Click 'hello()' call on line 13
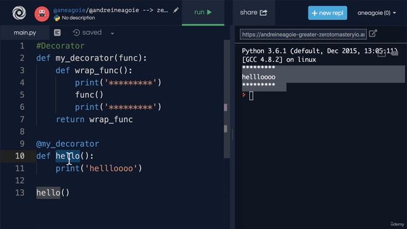This screenshot has height=229, width=407. [x=53, y=193]
